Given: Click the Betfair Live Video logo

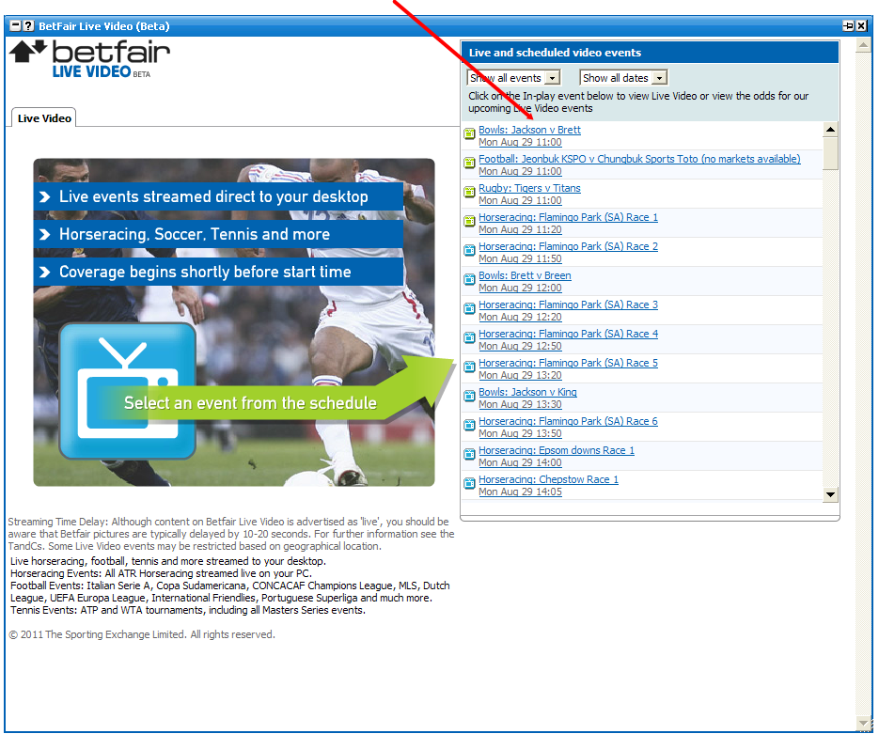Looking at the screenshot, I should coord(89,59).
